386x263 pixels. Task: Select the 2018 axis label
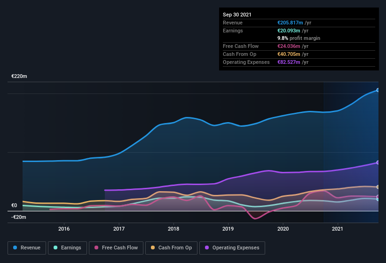point(173,229)
